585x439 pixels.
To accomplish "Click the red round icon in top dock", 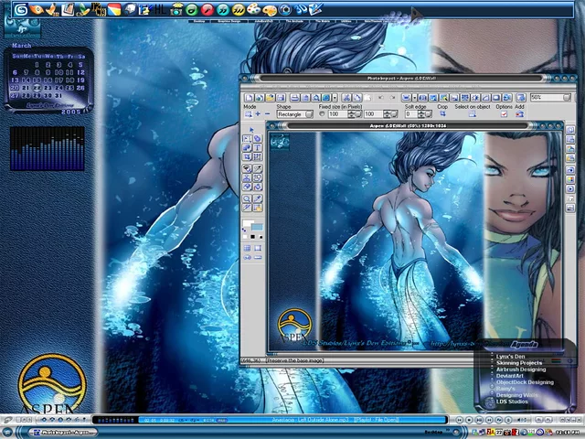I will click(207, 10).
